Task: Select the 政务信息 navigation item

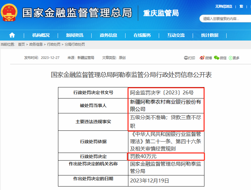Action: [x=108, y=35]
